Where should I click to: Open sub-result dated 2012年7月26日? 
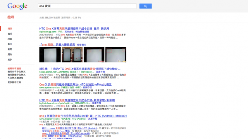[x=66, y=134]
